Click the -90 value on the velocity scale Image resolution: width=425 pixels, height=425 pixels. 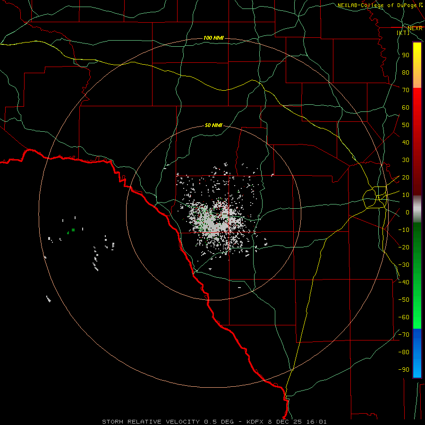pos(404,370)
